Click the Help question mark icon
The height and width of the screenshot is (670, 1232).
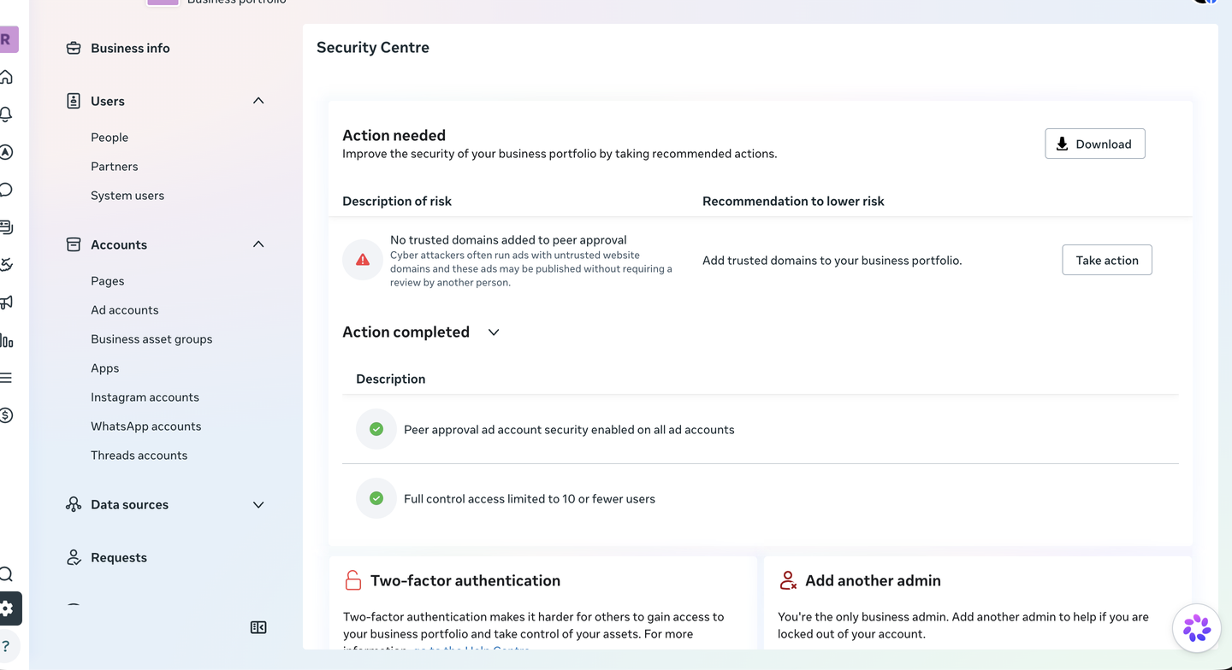pos(6,646)
